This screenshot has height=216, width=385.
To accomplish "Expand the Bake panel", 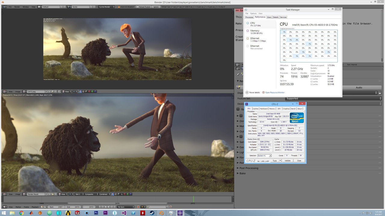I will pos(242,173).
